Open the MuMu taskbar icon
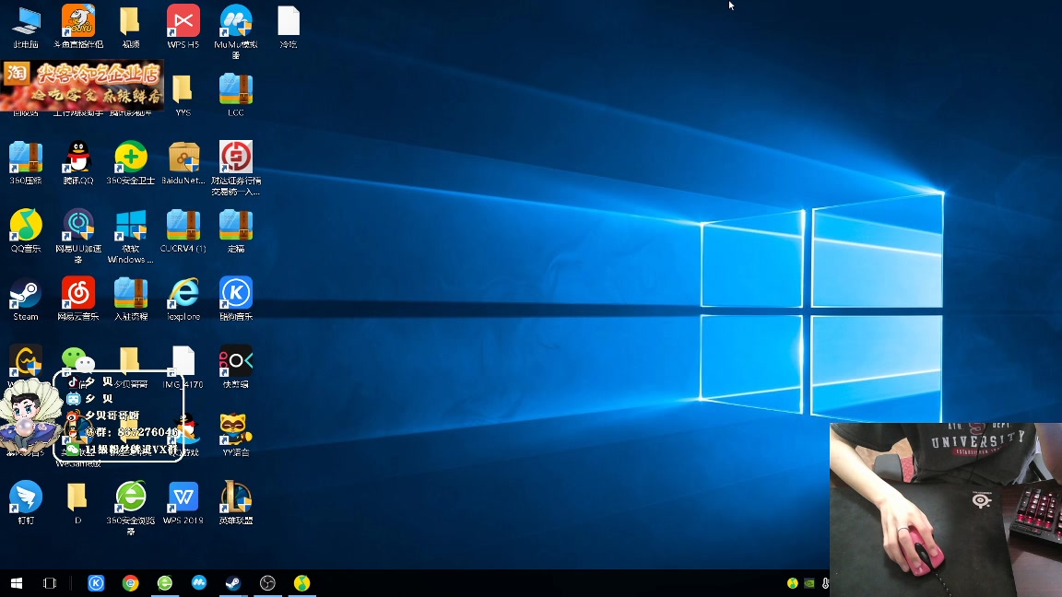Viewport: 1062px width, 597px height. click(199, 583)
